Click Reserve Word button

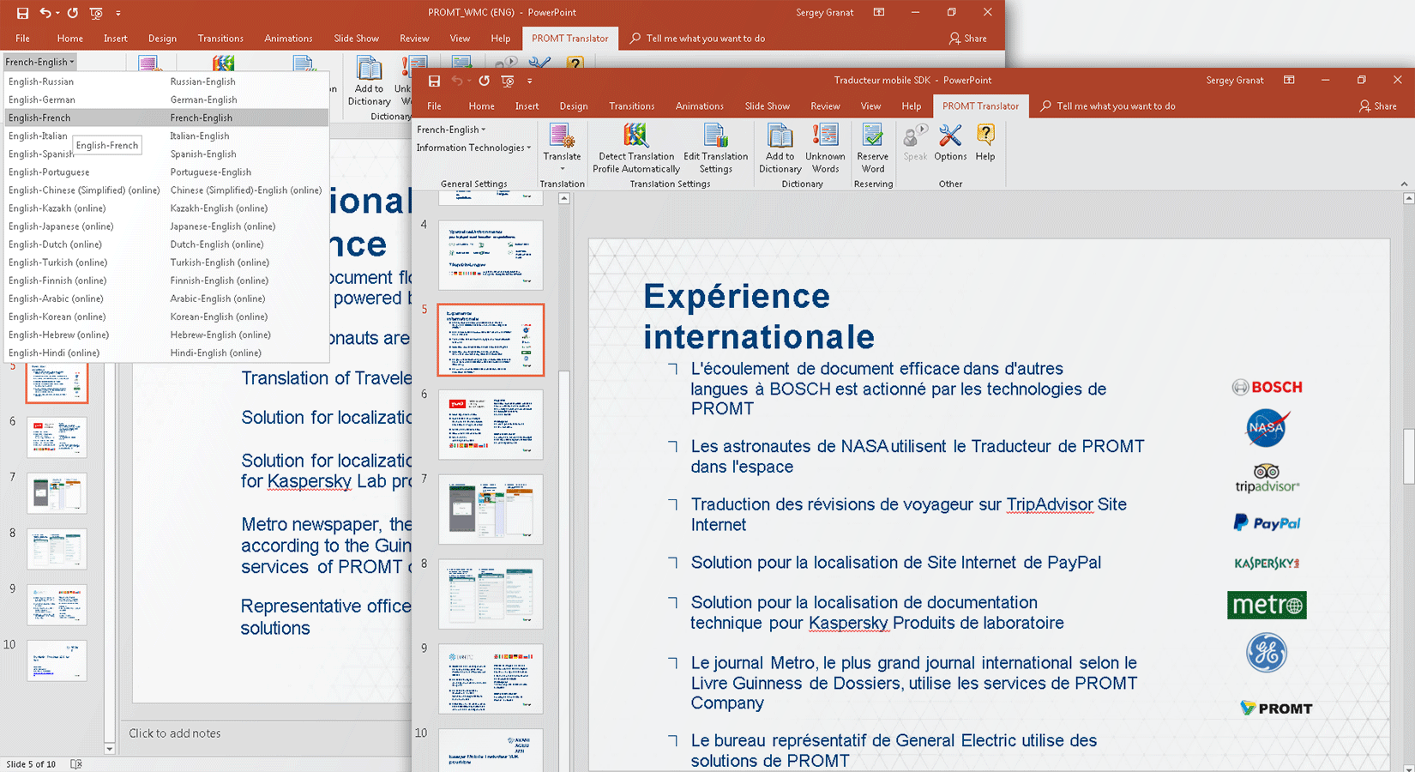[x=872, y=148]
